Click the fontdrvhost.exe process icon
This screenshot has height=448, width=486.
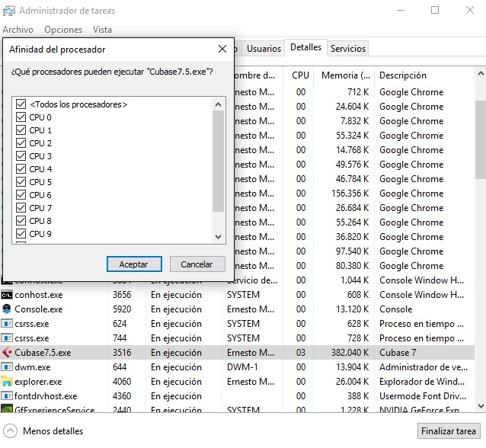pyautogui.click(x=7, y=396)
